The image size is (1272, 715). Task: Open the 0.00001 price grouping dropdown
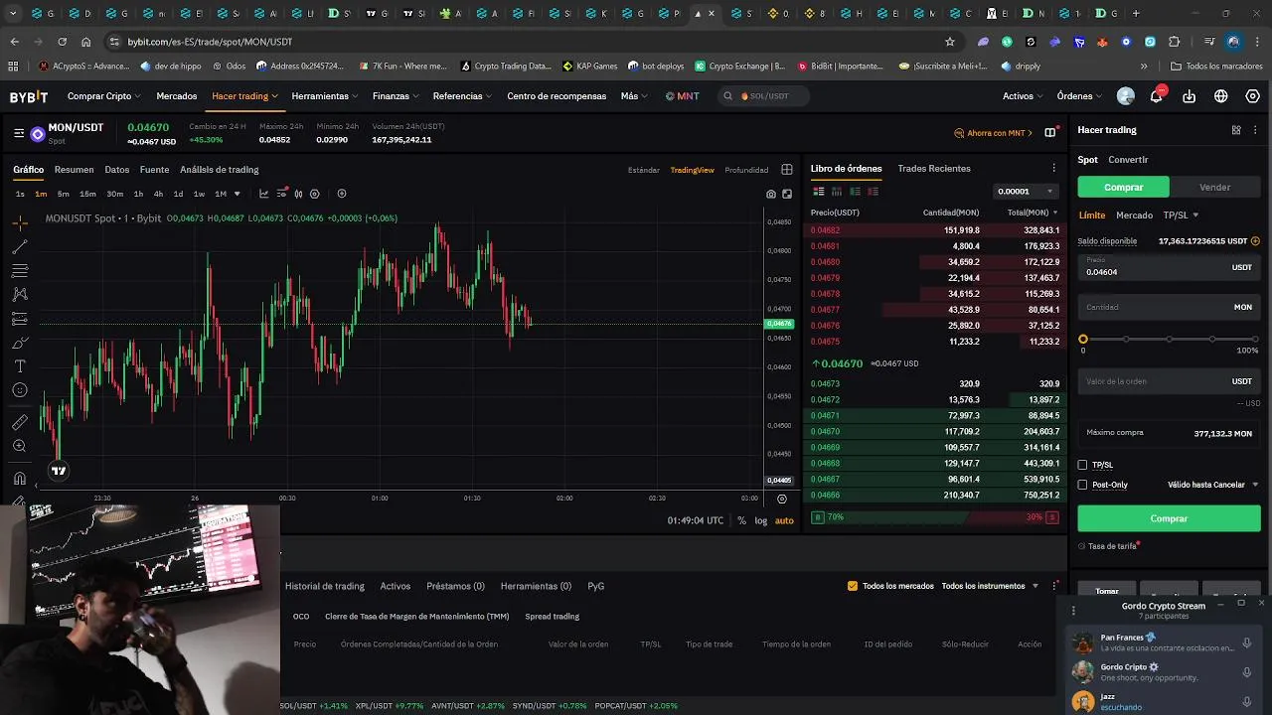point(1026,191)
